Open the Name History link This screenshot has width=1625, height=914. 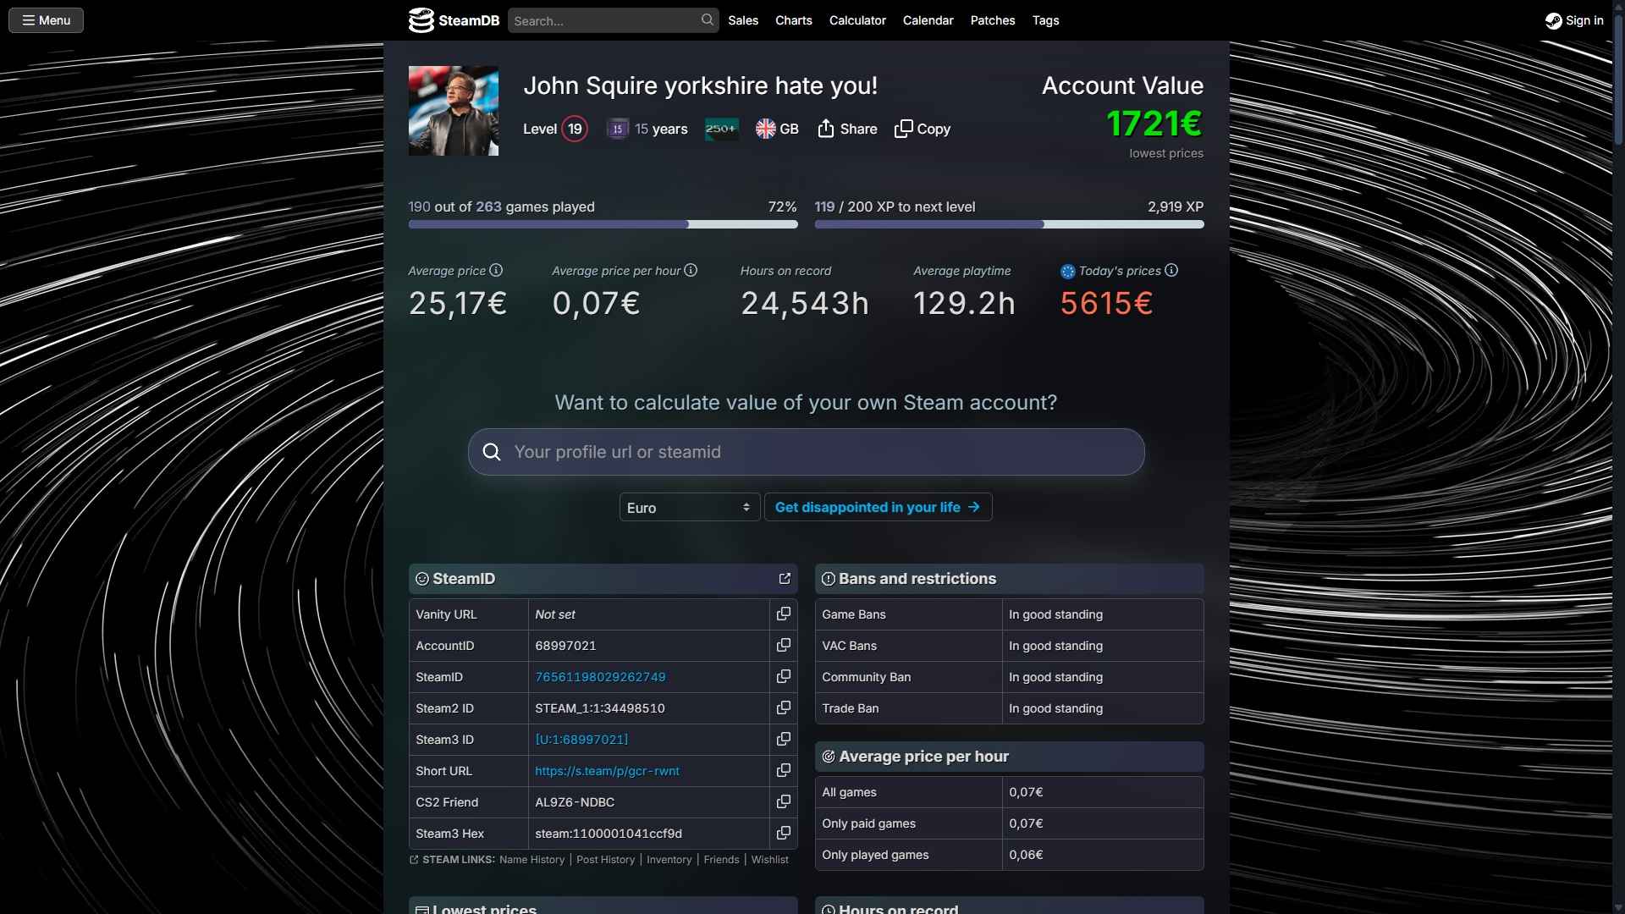point(532,859)
